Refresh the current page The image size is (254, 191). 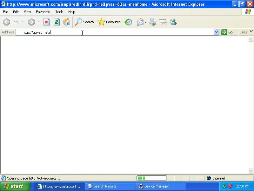click(57, 22)
